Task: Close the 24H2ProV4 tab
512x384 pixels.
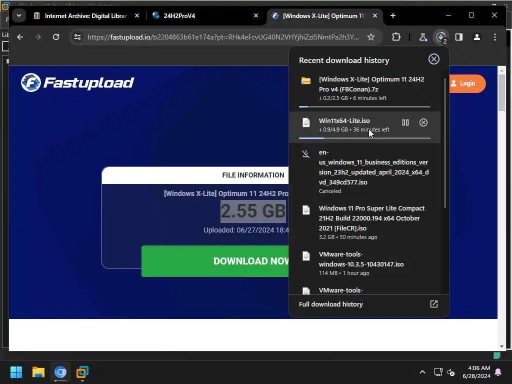Action: [256, 15]
